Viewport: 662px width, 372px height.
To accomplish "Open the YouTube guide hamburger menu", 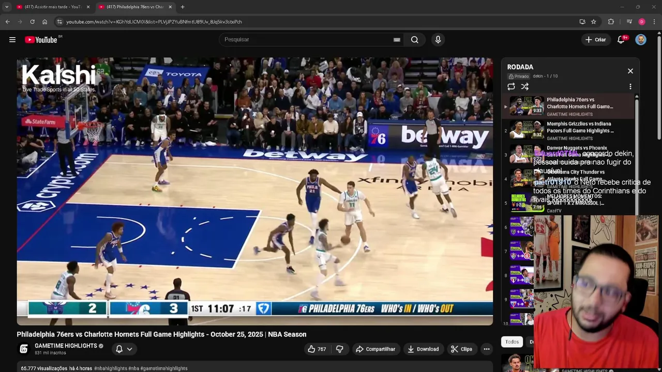I will click(12, 40).
